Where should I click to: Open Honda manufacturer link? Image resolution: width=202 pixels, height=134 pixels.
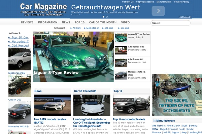[189, 129]
